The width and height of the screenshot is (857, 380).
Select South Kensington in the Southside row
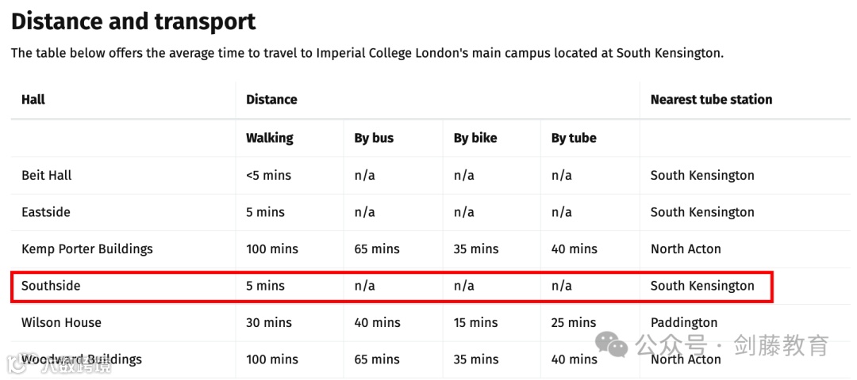pos(702,286)
